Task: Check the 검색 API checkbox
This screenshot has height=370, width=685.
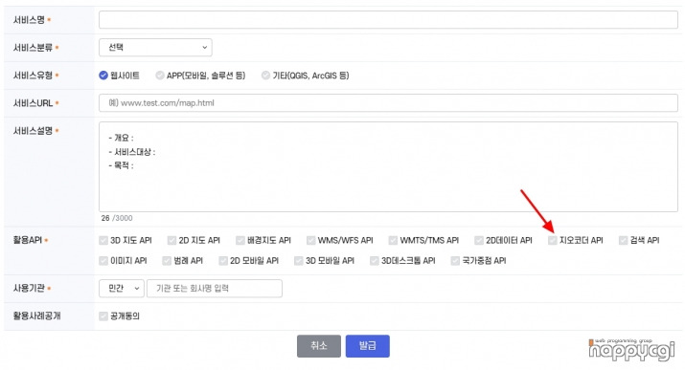Action: (x=624, y=240)
